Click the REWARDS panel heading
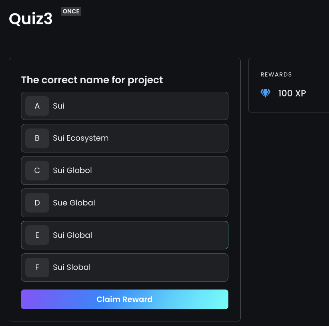Viewport: 329px width, 326px height. [x=276, y=75]
